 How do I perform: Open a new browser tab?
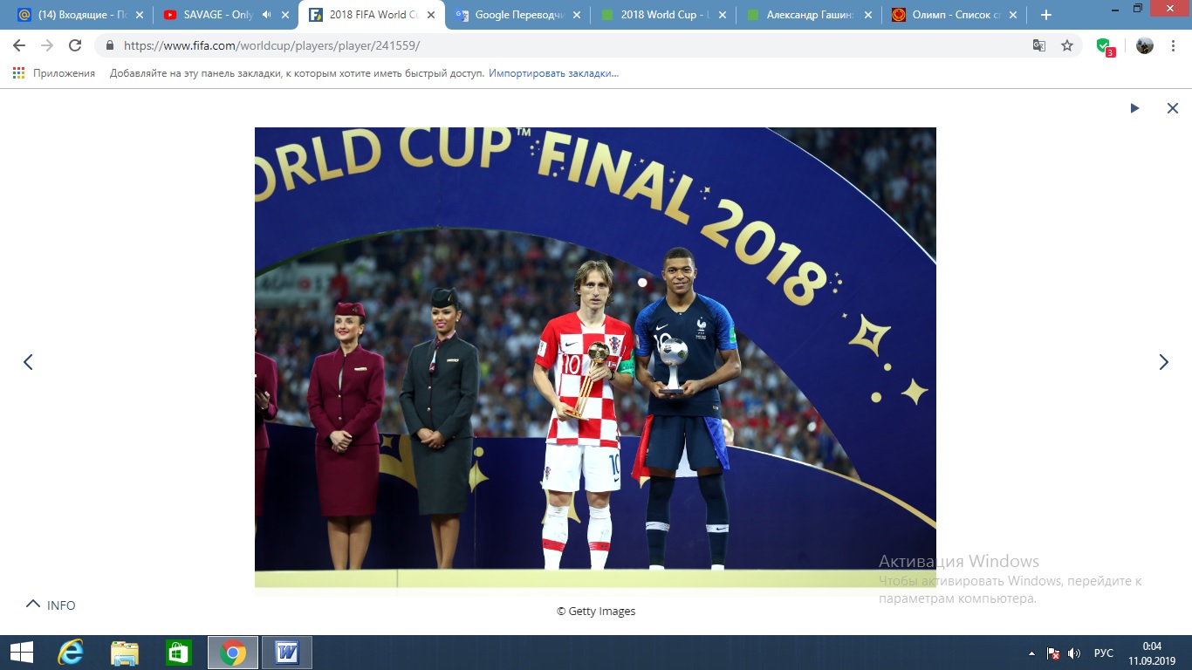(1046, 15)
